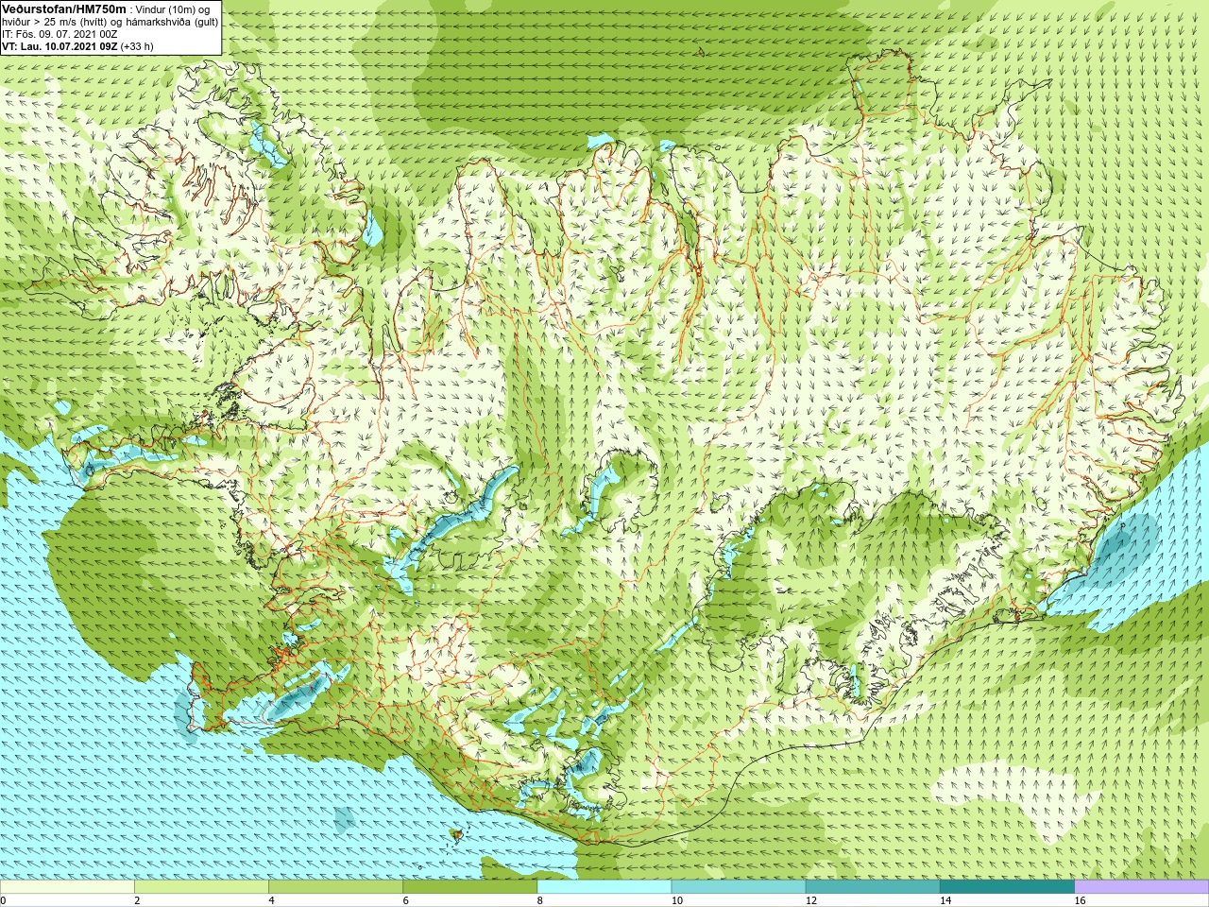Click the medium green 4–6 colour scale segment
This screenshot has width=1209, height=907.
[x=335, y=887]
